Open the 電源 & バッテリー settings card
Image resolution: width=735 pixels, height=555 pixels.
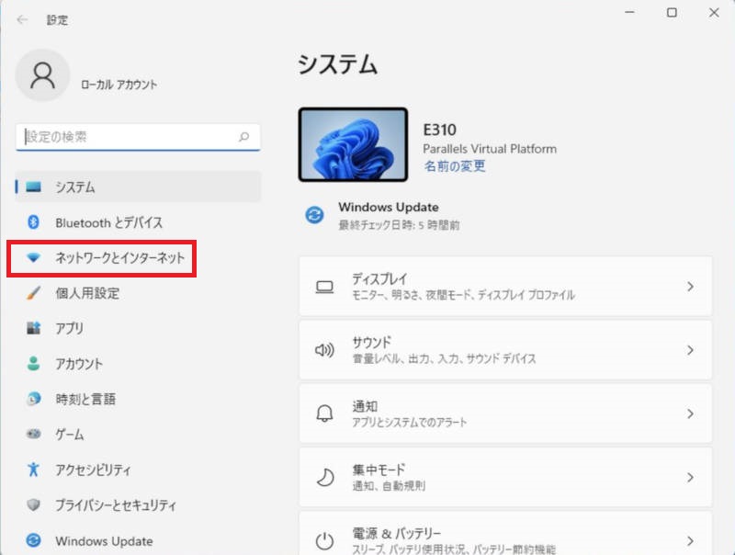(x=505, y=535)
